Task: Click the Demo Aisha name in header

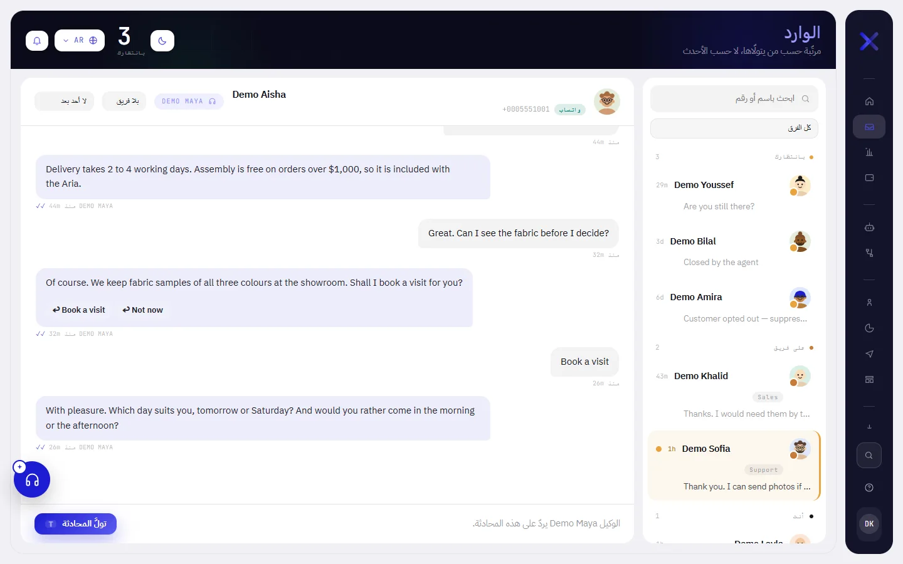Action: coord(259,95)
